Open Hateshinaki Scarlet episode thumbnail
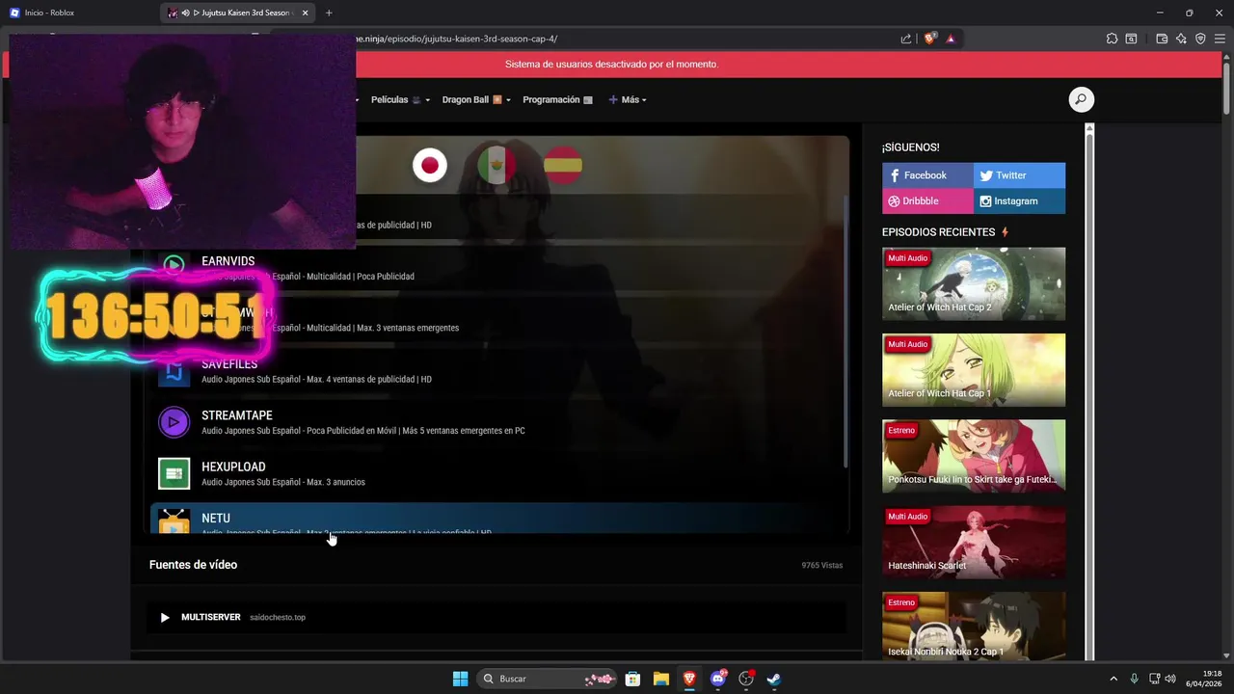The image size is (1234, 694). [x=974, y=542]
